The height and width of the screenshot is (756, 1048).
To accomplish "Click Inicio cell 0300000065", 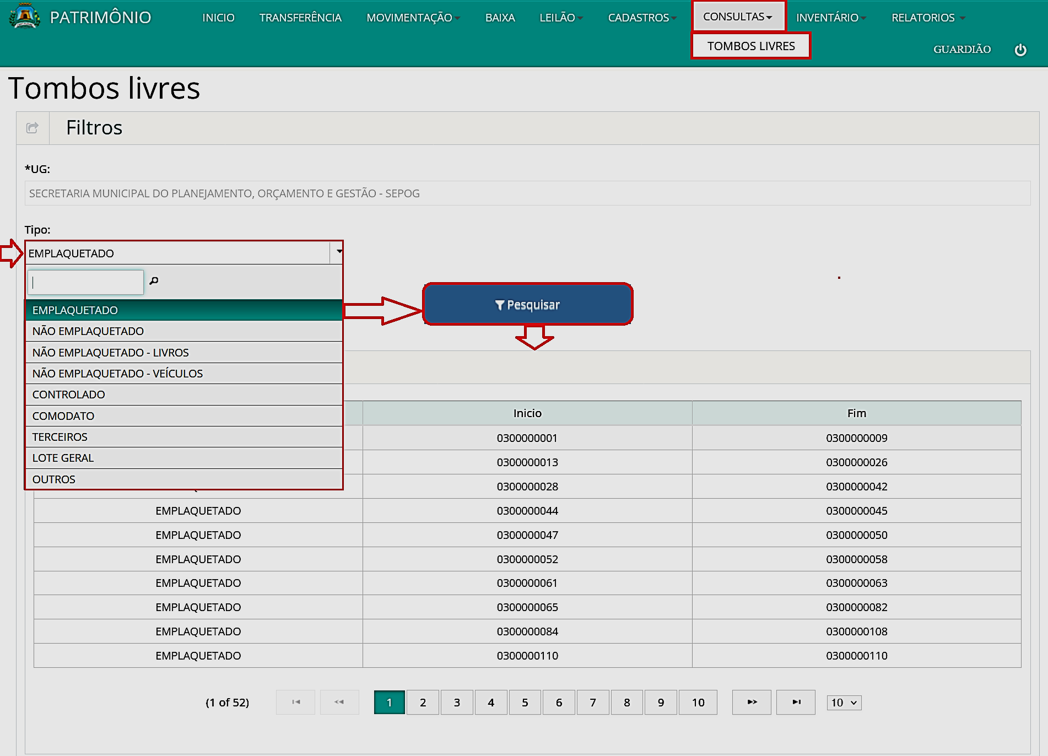I will click(x=527, y=607).
